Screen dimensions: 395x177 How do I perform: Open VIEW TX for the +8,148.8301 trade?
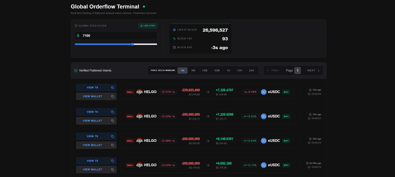click(92, 136)
